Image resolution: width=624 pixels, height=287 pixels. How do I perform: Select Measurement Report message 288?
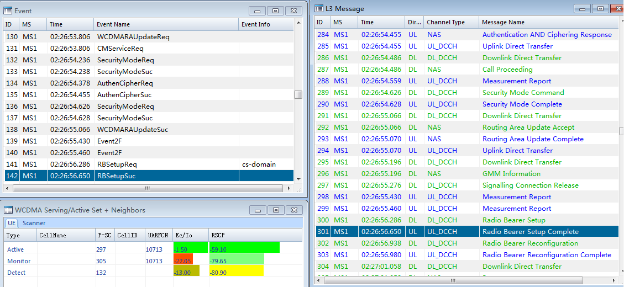pyautogui.click(x=467, y=81)
